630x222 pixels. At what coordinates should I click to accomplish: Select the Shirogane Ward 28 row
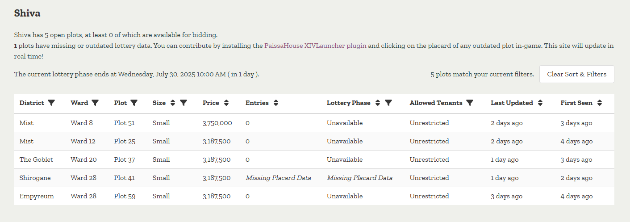click(x=314, y=178)
